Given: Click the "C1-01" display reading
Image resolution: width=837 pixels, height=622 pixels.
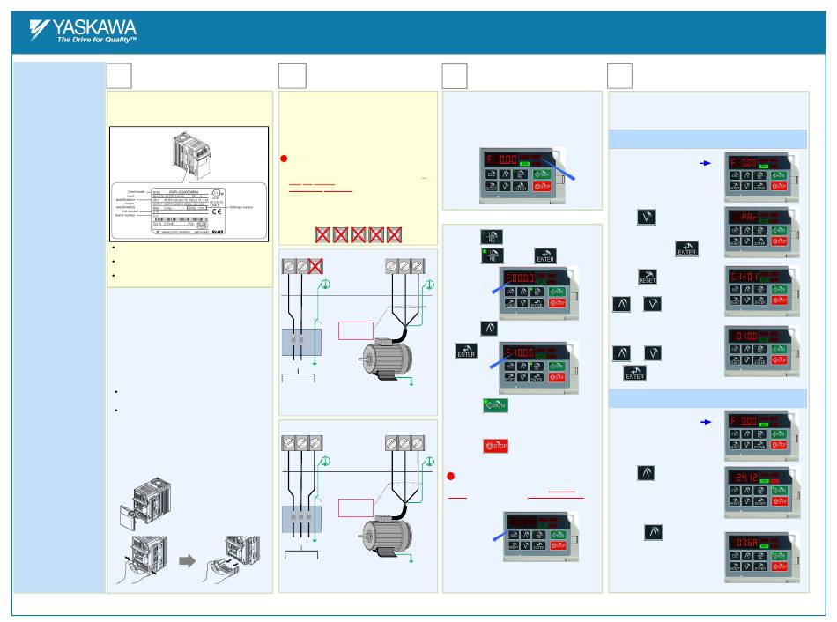Looking at the screenshot, I should click(x=744, y=277).
